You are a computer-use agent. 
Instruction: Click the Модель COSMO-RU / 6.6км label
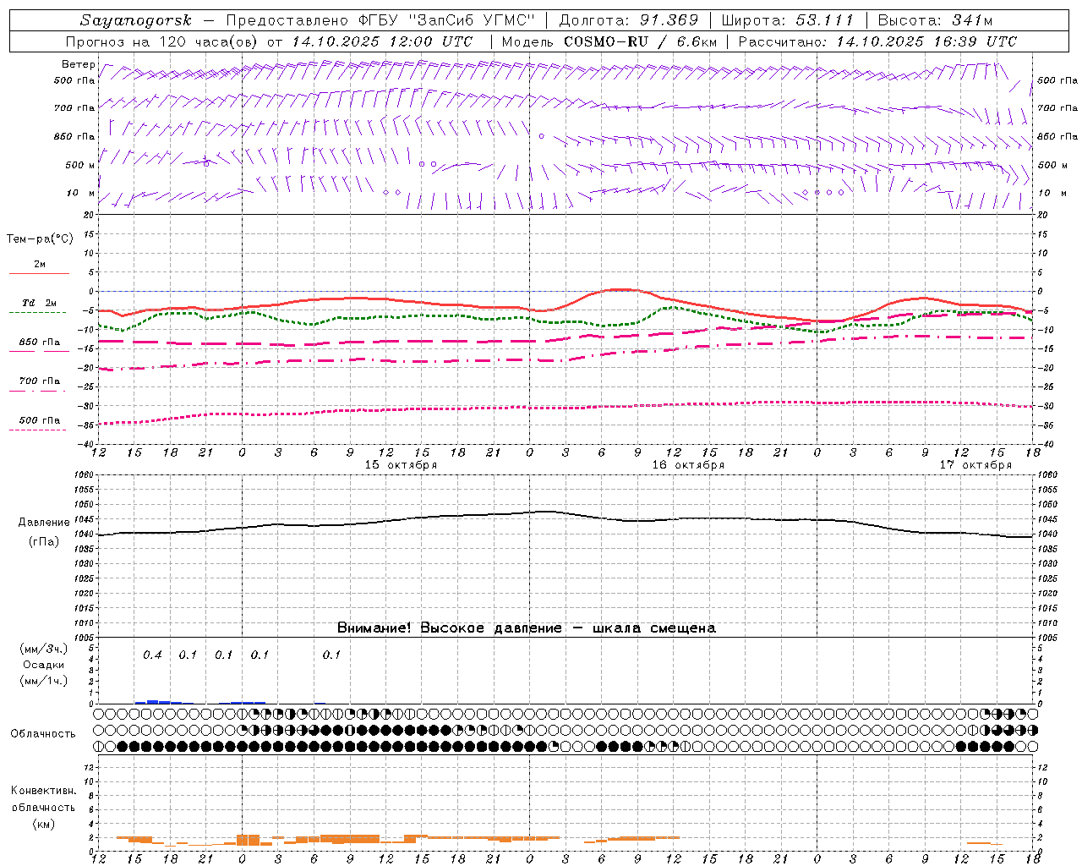click(609, 41)
